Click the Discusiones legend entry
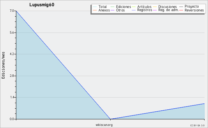This screenshot has width=208, height=128. click(x=165, y=7)
